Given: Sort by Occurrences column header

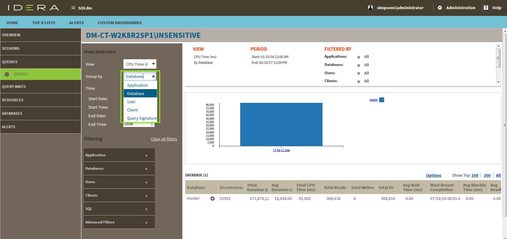Looking at the screenshot, I should 231,187.
